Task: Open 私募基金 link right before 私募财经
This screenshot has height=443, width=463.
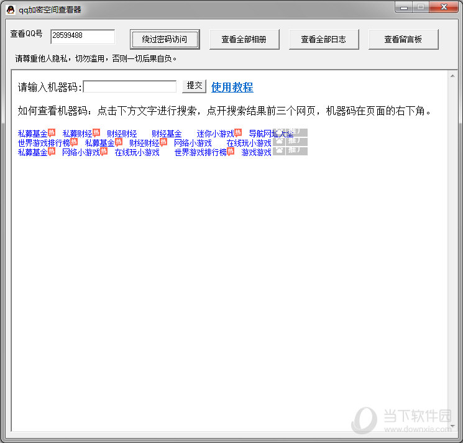Action: pyautogui.click(x=33, y=134)
